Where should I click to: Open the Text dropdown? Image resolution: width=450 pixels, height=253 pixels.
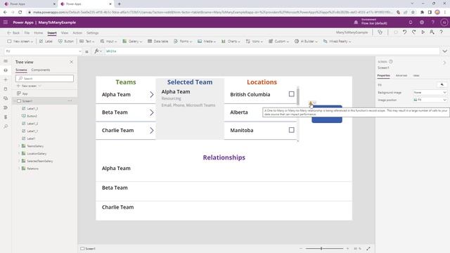pos(87,41)
